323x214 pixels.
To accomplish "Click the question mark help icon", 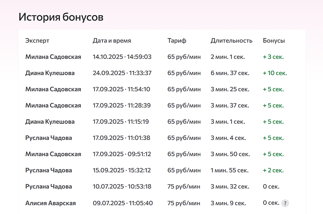I will point(285,203).
